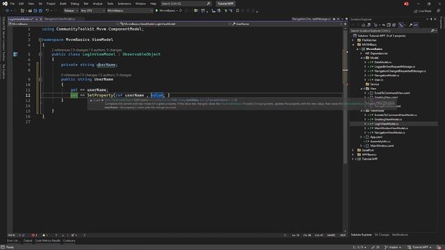
Task: Click the split editor plus icon
Action: [345, 24]
